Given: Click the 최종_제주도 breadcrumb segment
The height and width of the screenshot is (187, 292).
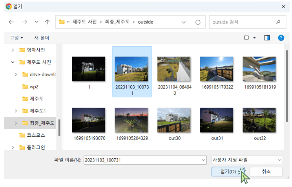Looking at the screenshot, I should tap(117, 22).
